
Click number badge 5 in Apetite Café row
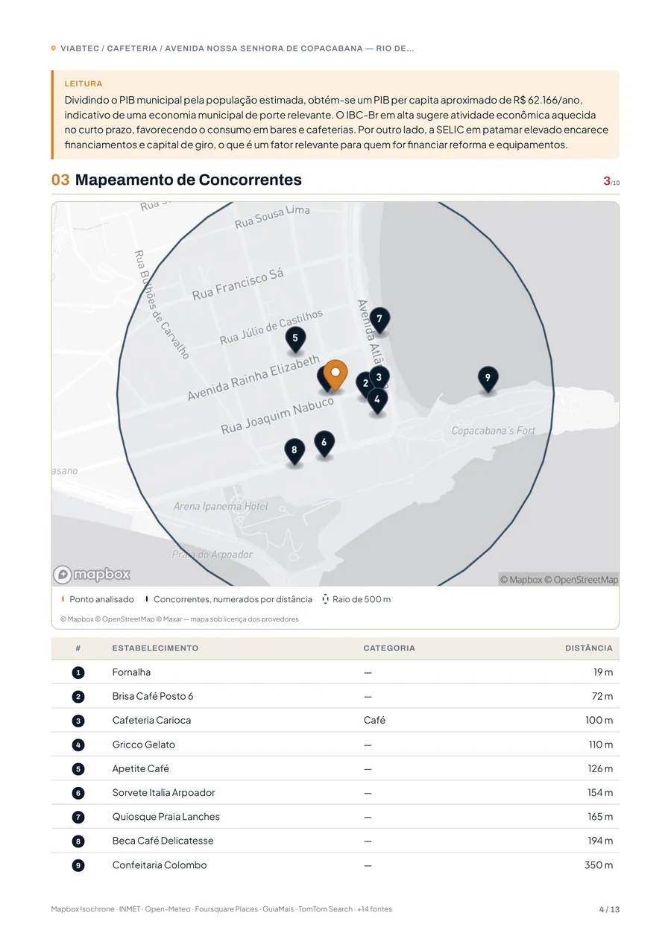(78, 769)
